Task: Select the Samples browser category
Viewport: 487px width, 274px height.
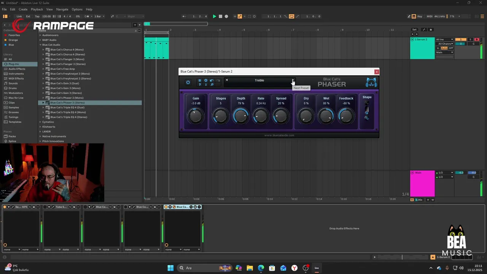Action: [x=14, y=107]
